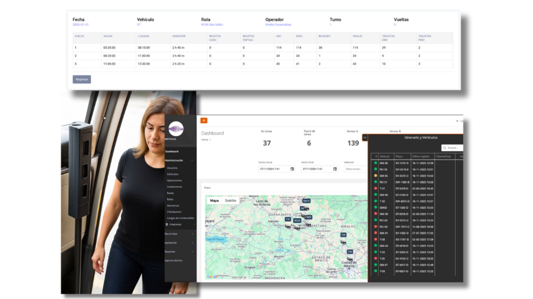Image resolution: width=533 pixels, height=299 pixels.
Task: Click the METALSA profile logo
Action: pyautogui.click(x=176, y=129)
